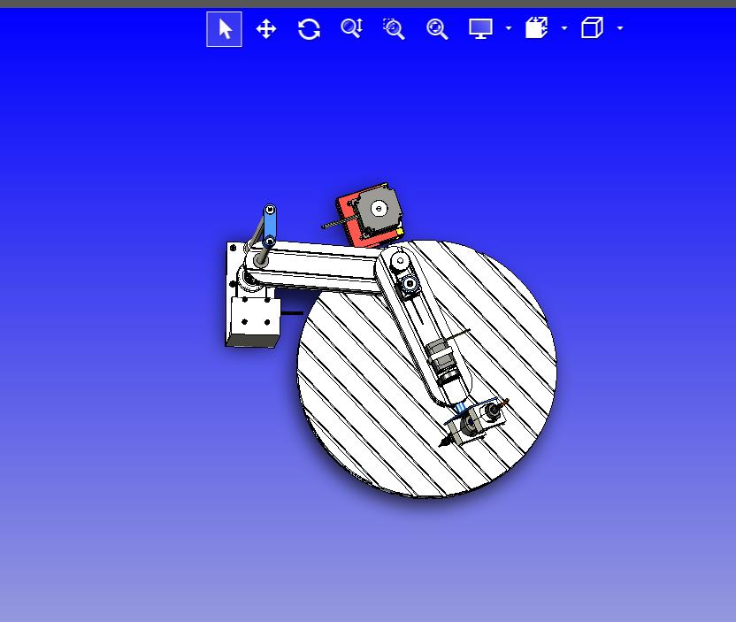Click the display mode monitor icon

480,28
